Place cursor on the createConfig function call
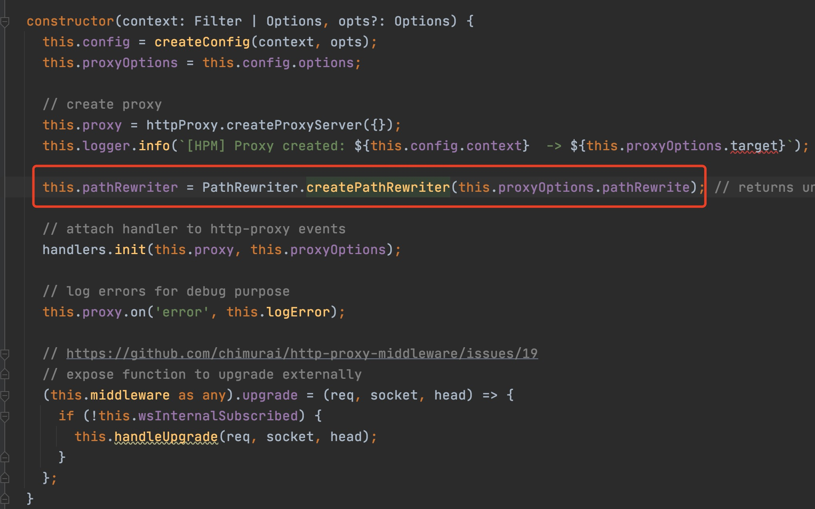Image resolution: width=815 pixels, height=509 pixels. click(202, 42)
